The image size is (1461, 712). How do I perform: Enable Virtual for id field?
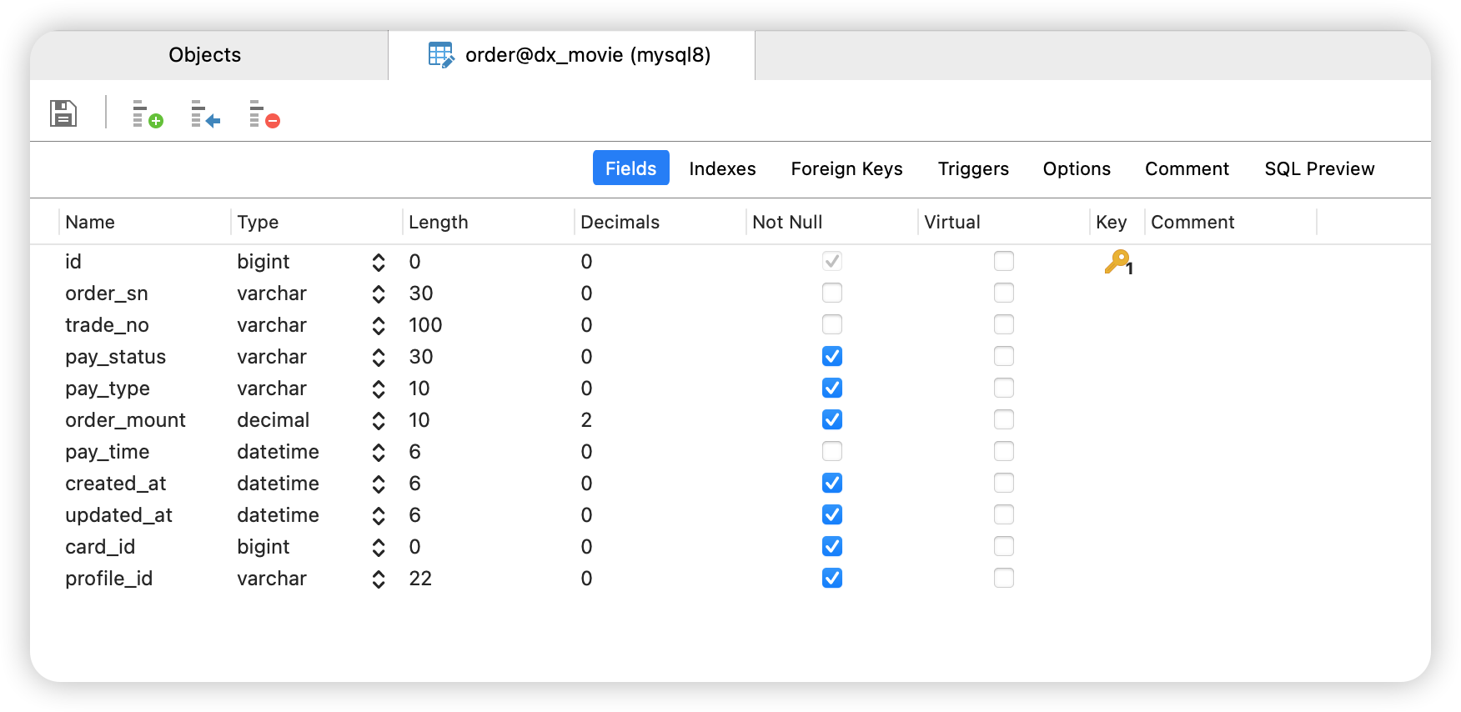[x=1004, y=261]
